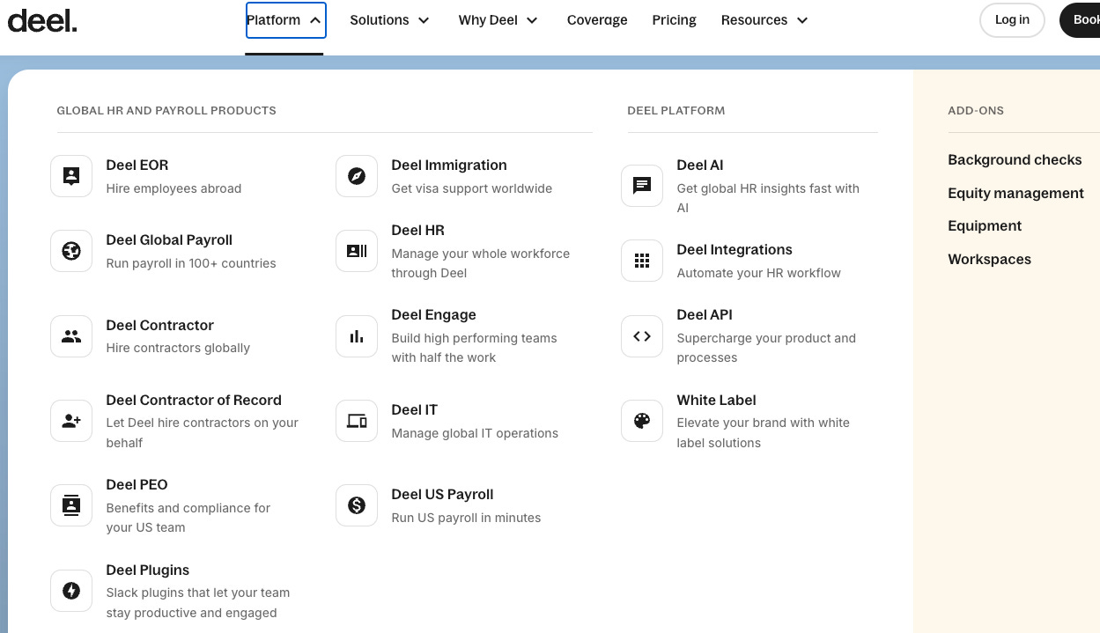Click 'Get global HR insights fast with AI'

tap(768, 198)
